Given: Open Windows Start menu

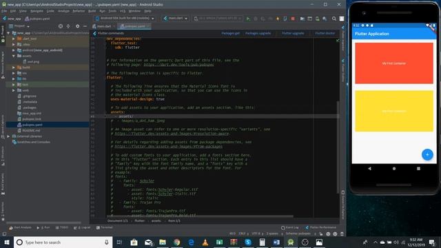Looking at the screenshot, I should [x=7, y=242].
